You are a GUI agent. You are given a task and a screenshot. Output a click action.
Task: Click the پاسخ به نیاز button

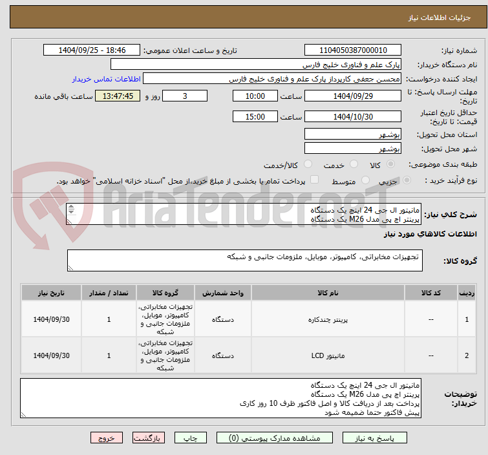[x=374, y=438]
